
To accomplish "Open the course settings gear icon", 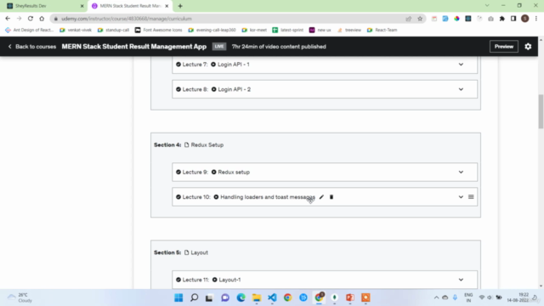I will (x=528, y=47).
